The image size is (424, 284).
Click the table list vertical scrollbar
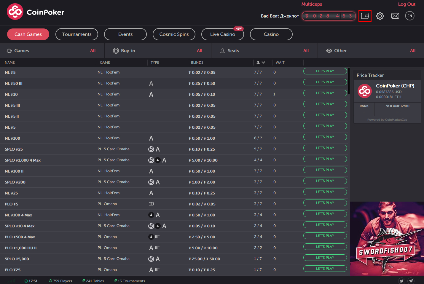(349, 82)
